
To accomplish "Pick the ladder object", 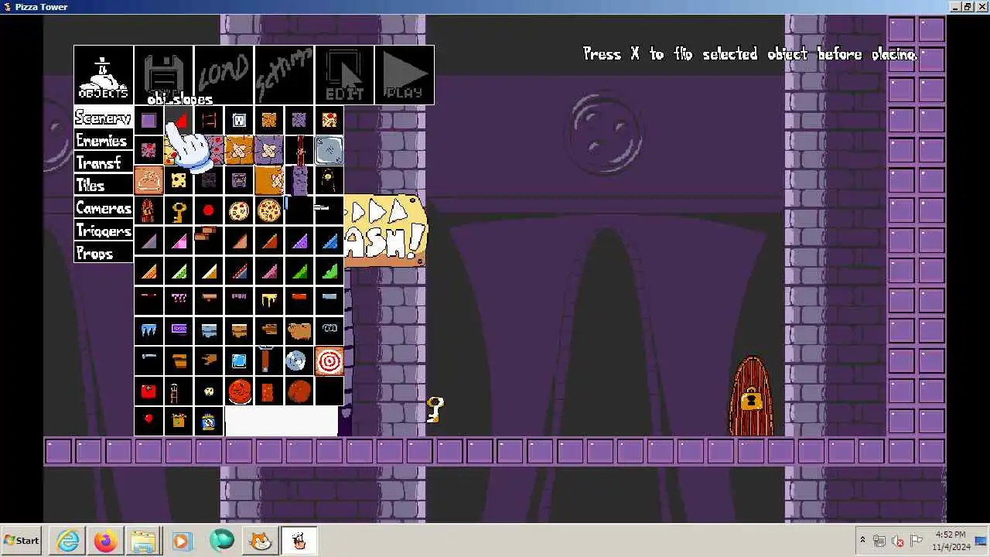I will (209, 120).
